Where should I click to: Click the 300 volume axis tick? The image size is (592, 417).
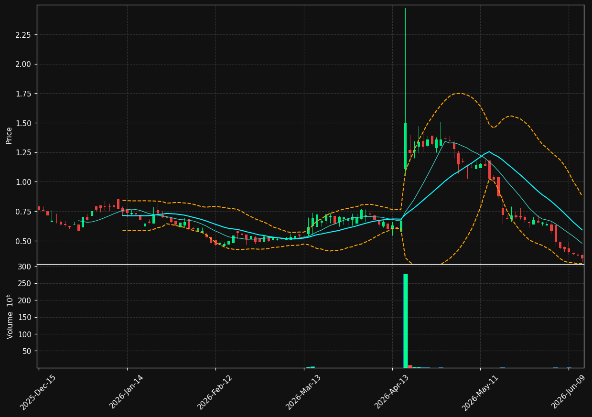pyautogui.click(x=26, y=267)
